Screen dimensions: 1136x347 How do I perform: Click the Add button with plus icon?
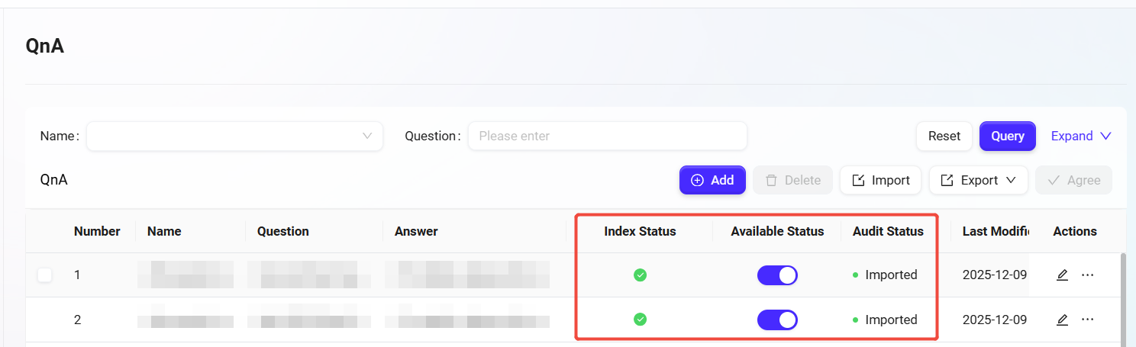click(712, 181)
